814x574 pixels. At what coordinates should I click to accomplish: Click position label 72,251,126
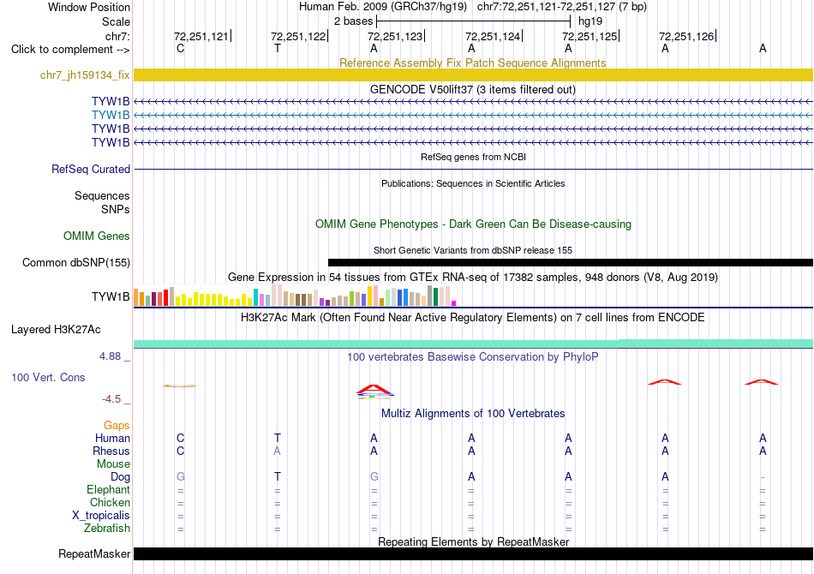tap(687, 36)
